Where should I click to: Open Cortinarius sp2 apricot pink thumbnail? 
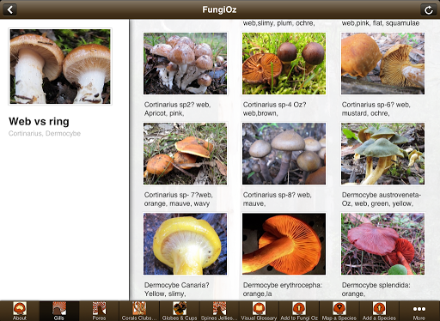pyautogui.click(x=185, y=64)
